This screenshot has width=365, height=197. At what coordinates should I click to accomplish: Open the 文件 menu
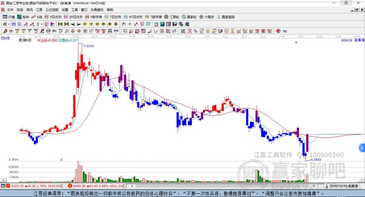pos(10,10)
